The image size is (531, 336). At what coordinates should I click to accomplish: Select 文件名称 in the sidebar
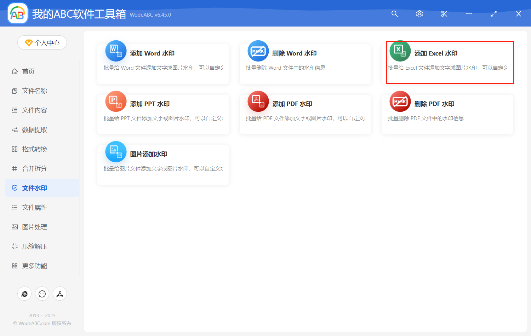[34, 91]
